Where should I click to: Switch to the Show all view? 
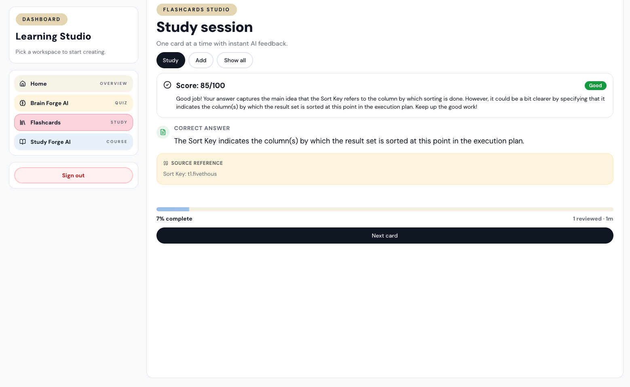(x=235, y=60)
